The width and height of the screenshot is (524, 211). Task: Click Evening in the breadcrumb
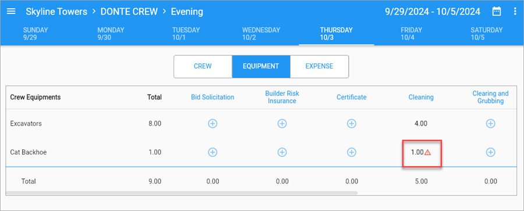[187, 12]
